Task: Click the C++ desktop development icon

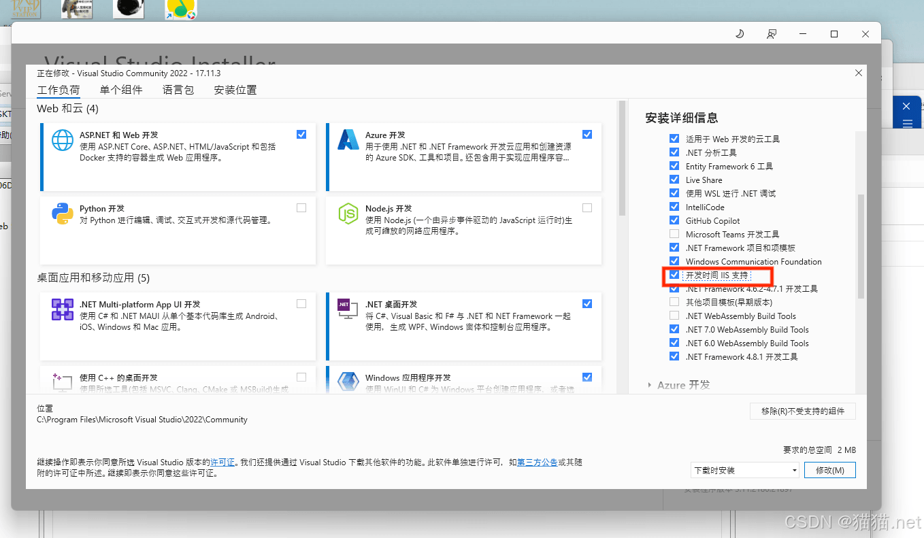Action: pyautogui.click(x=63, y=382)
